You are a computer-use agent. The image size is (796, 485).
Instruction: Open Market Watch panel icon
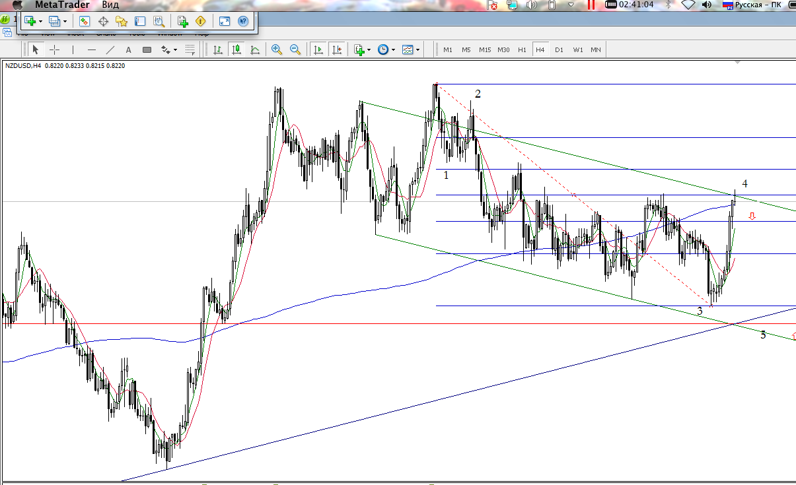pos(85,21)
